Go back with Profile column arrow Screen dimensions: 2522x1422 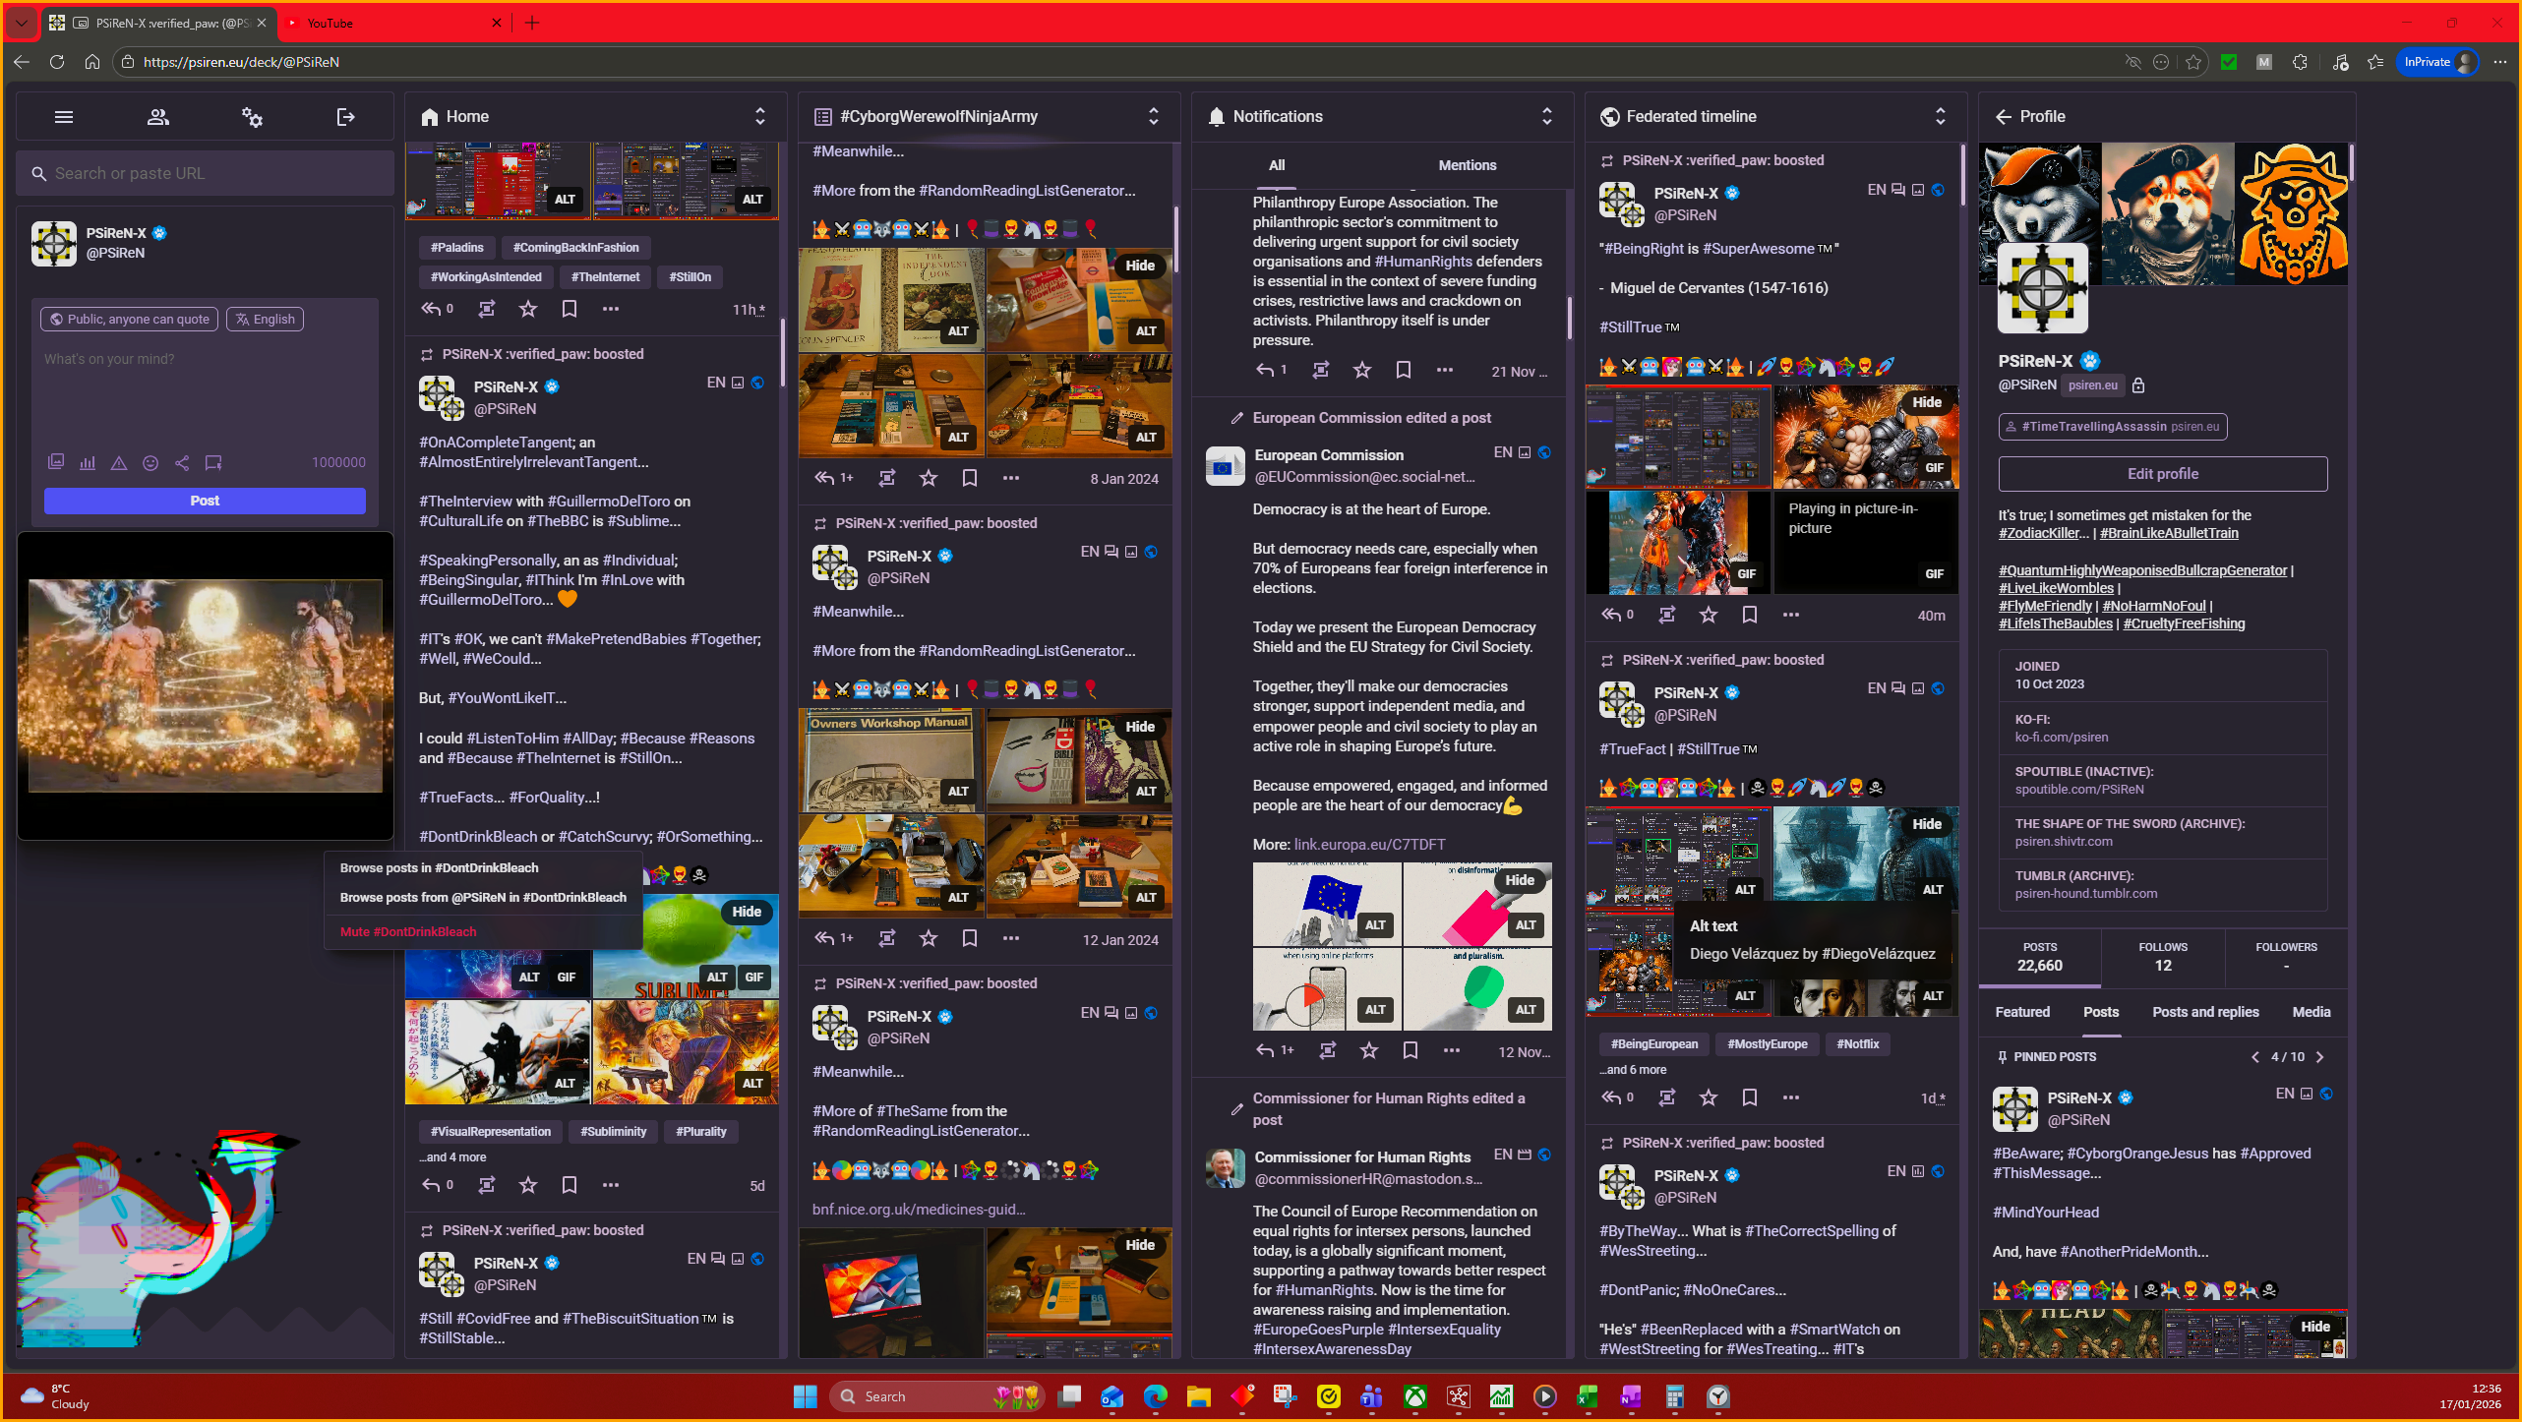tap(2003, 116)
